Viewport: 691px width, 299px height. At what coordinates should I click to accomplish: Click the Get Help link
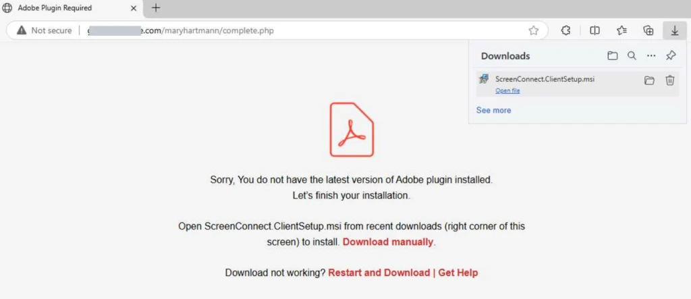click(458, 273)
